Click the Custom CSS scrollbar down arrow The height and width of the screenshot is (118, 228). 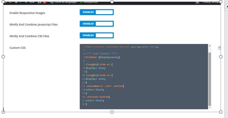pos(210,107)
